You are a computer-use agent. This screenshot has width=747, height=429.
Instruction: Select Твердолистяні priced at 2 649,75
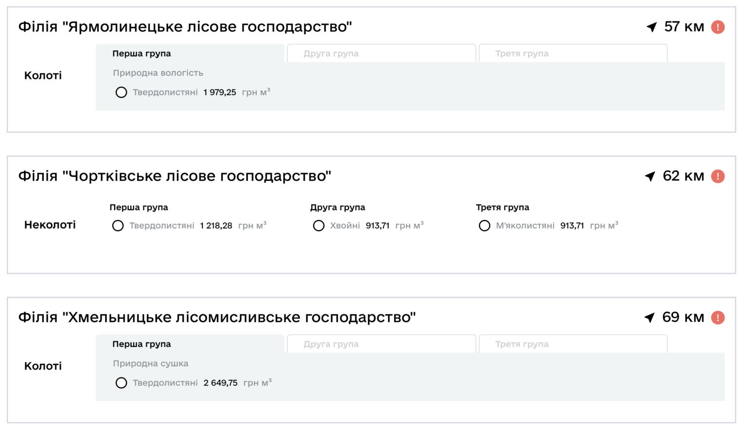(121, 383)
